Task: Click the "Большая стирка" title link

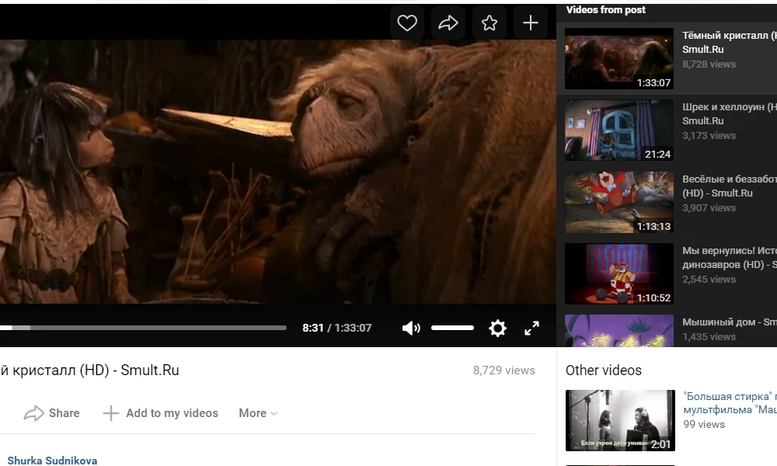Action: (x=730, y=403)
